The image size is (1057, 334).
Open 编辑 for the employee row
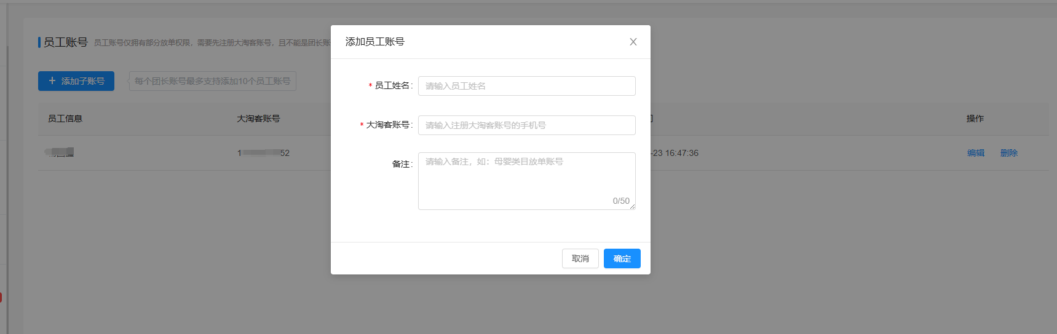(975, 153)
